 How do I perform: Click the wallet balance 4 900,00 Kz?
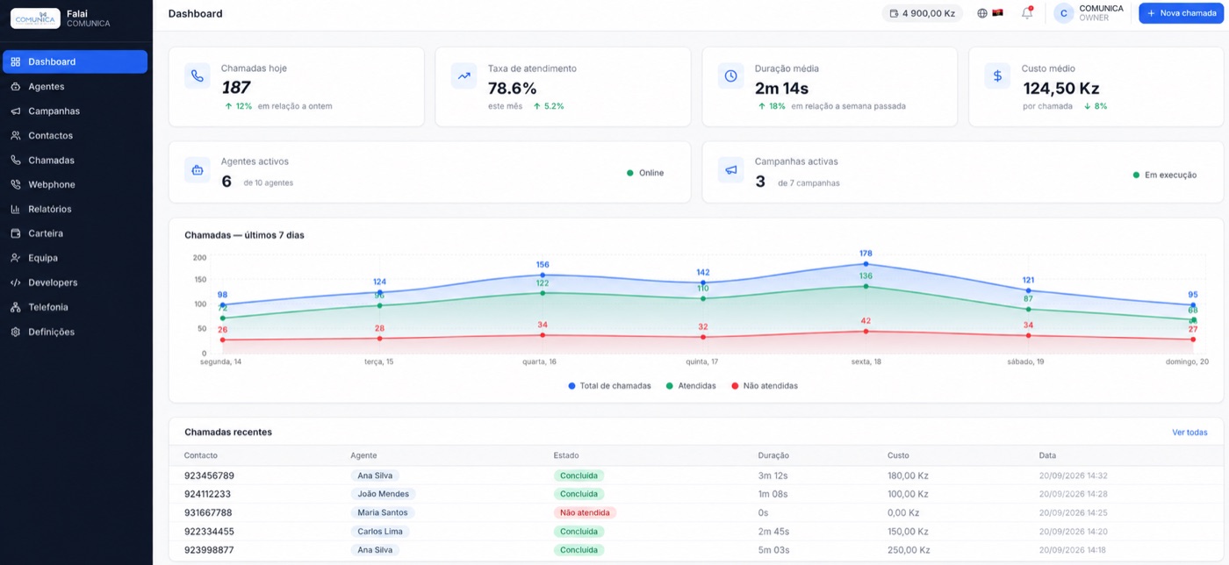tap(922, 13)
